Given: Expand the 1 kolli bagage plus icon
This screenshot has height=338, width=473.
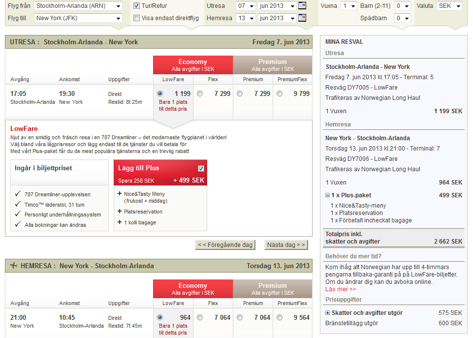Looking at the screenshot, I should coord(120,222).
